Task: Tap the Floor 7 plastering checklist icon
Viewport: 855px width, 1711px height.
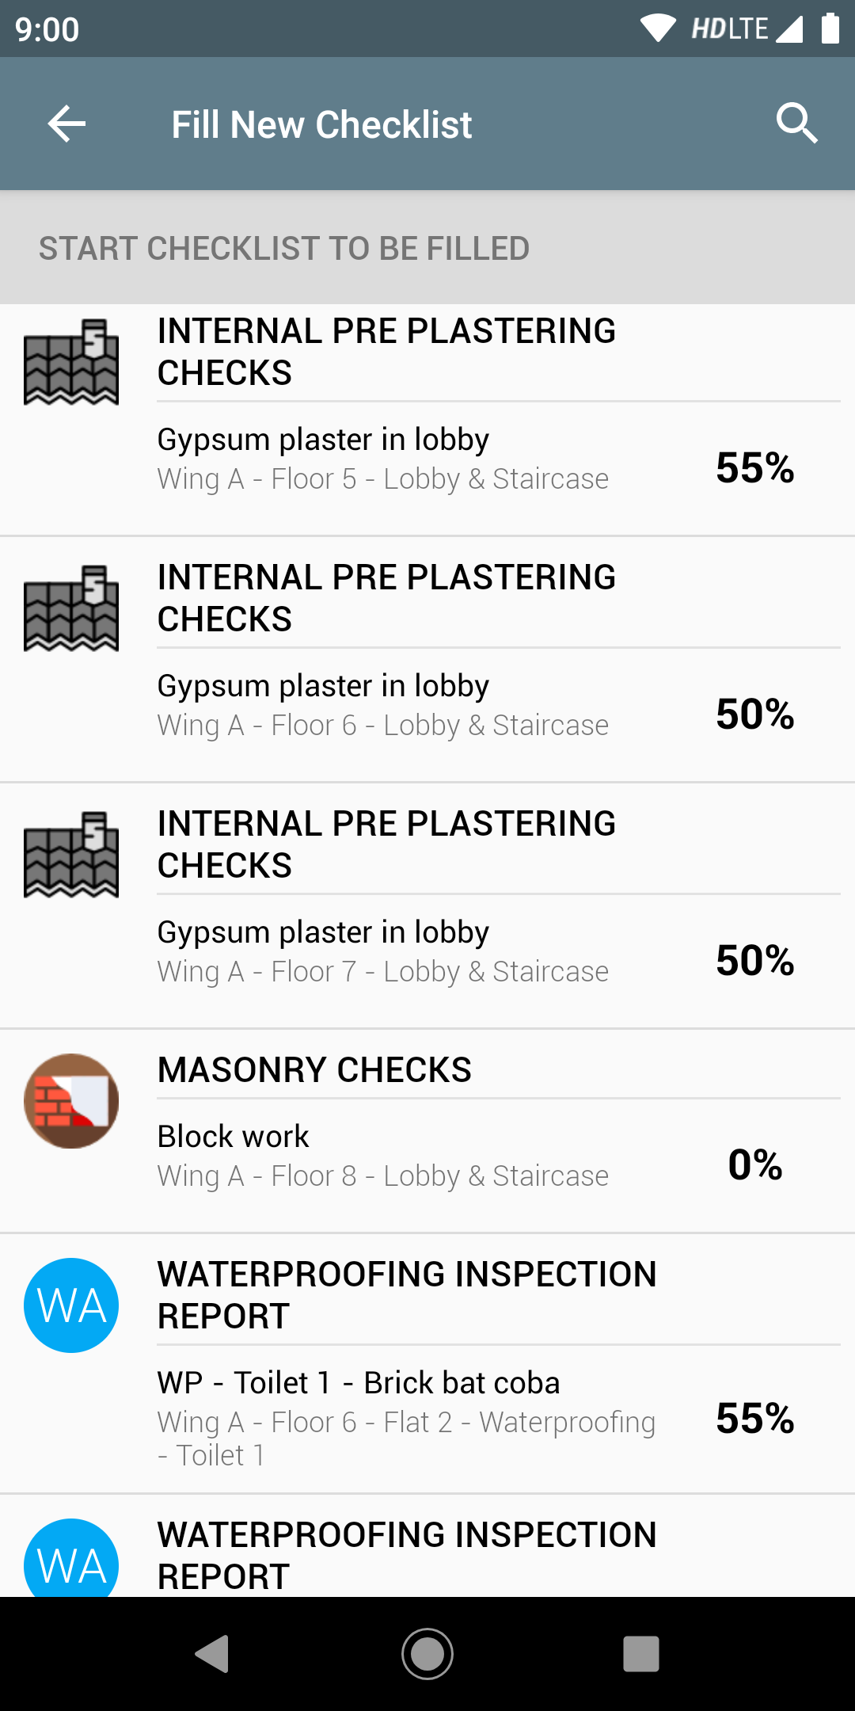Action: coord(71,855)
